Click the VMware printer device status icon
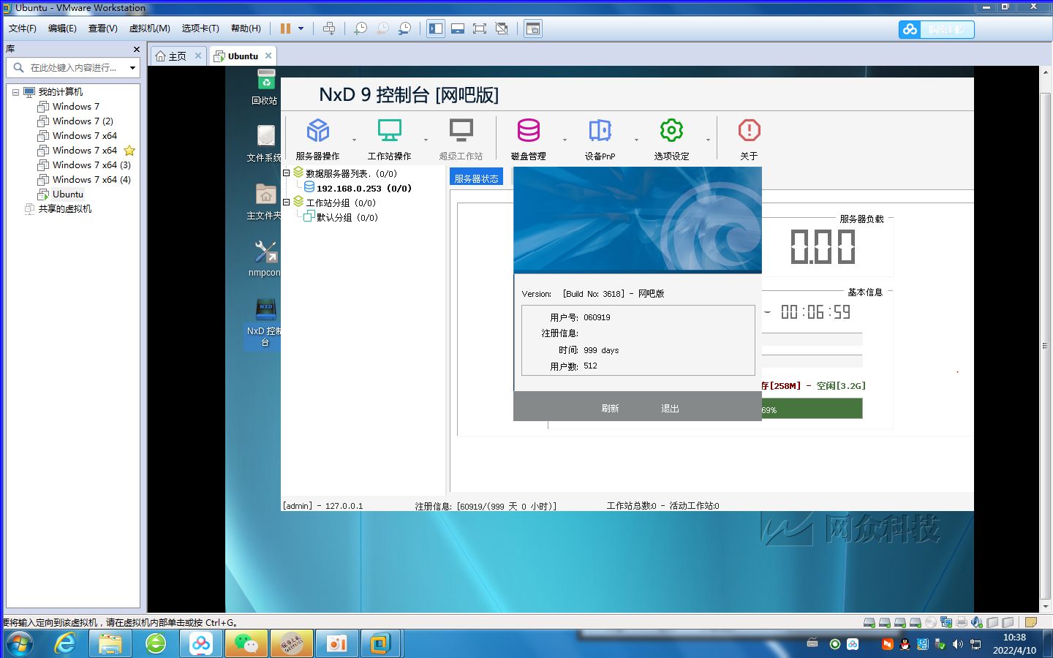This screenshot has height=658, width=1053. [962, 622]
